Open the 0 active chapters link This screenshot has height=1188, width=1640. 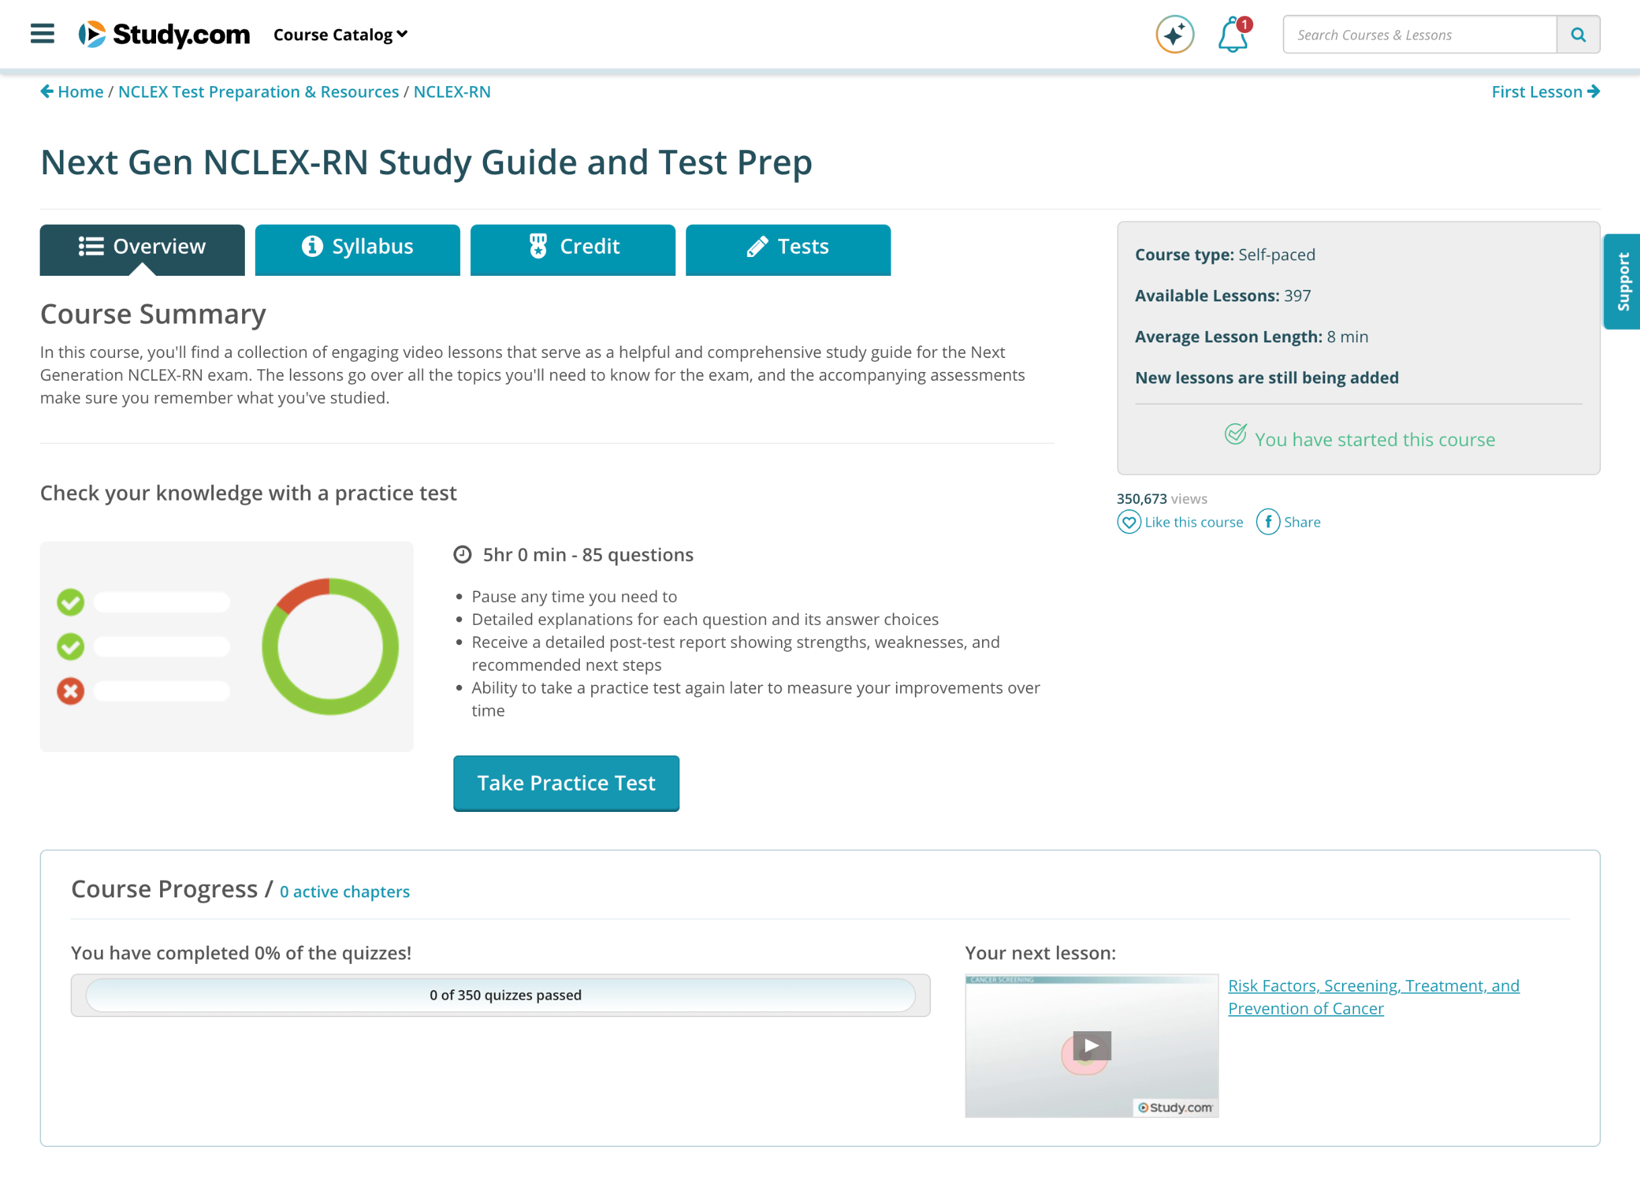(345, 891)
